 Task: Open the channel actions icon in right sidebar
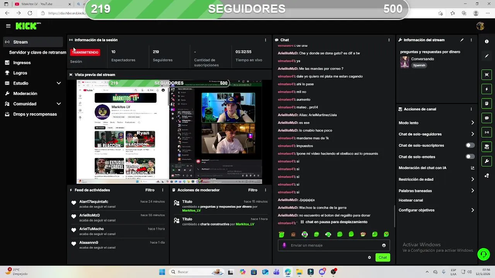(x=486, y=147)
